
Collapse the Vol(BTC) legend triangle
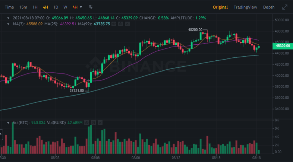(x=9, y=123)
